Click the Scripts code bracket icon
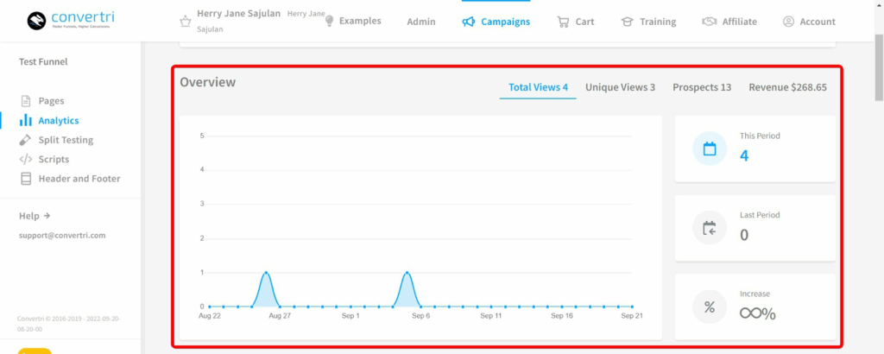This screenshot has height=354, width=884. pos(26,160)
